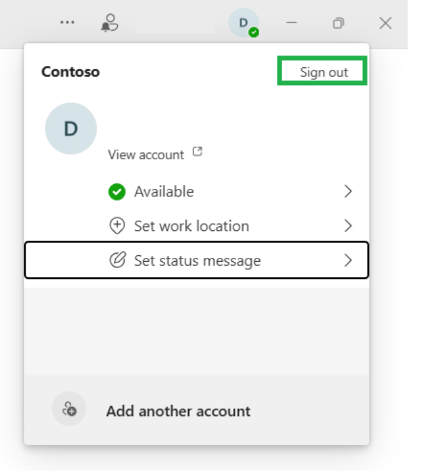The image size is (430, 471).
Task: Select the Set work location entry
Action: click(x=196, y=226)
